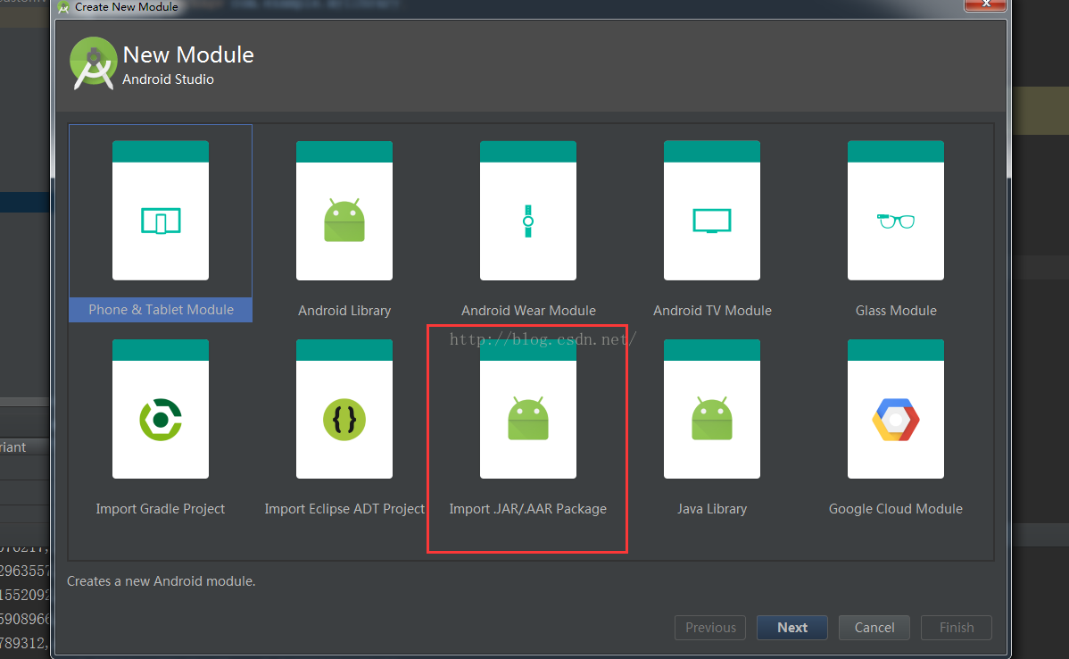The height and width of the screenshot is (659, 1069).
Task: Click the 'Android Library' label
Action: (344, 311)
